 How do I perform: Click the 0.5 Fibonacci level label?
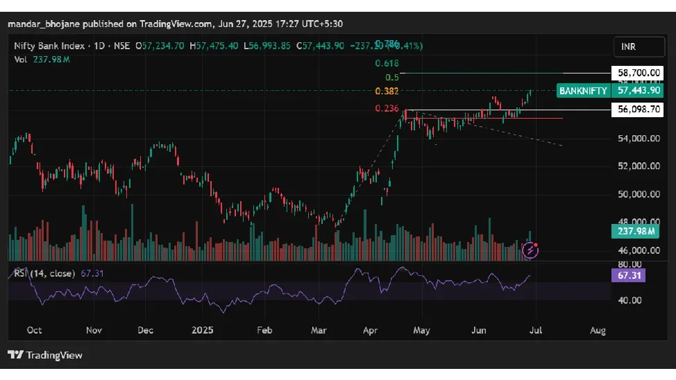[x=392, y=78]
